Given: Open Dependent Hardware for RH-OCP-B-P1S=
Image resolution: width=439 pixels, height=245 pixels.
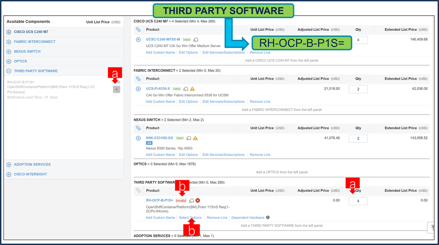Looking at the screenshot, I should pos(248,218).
